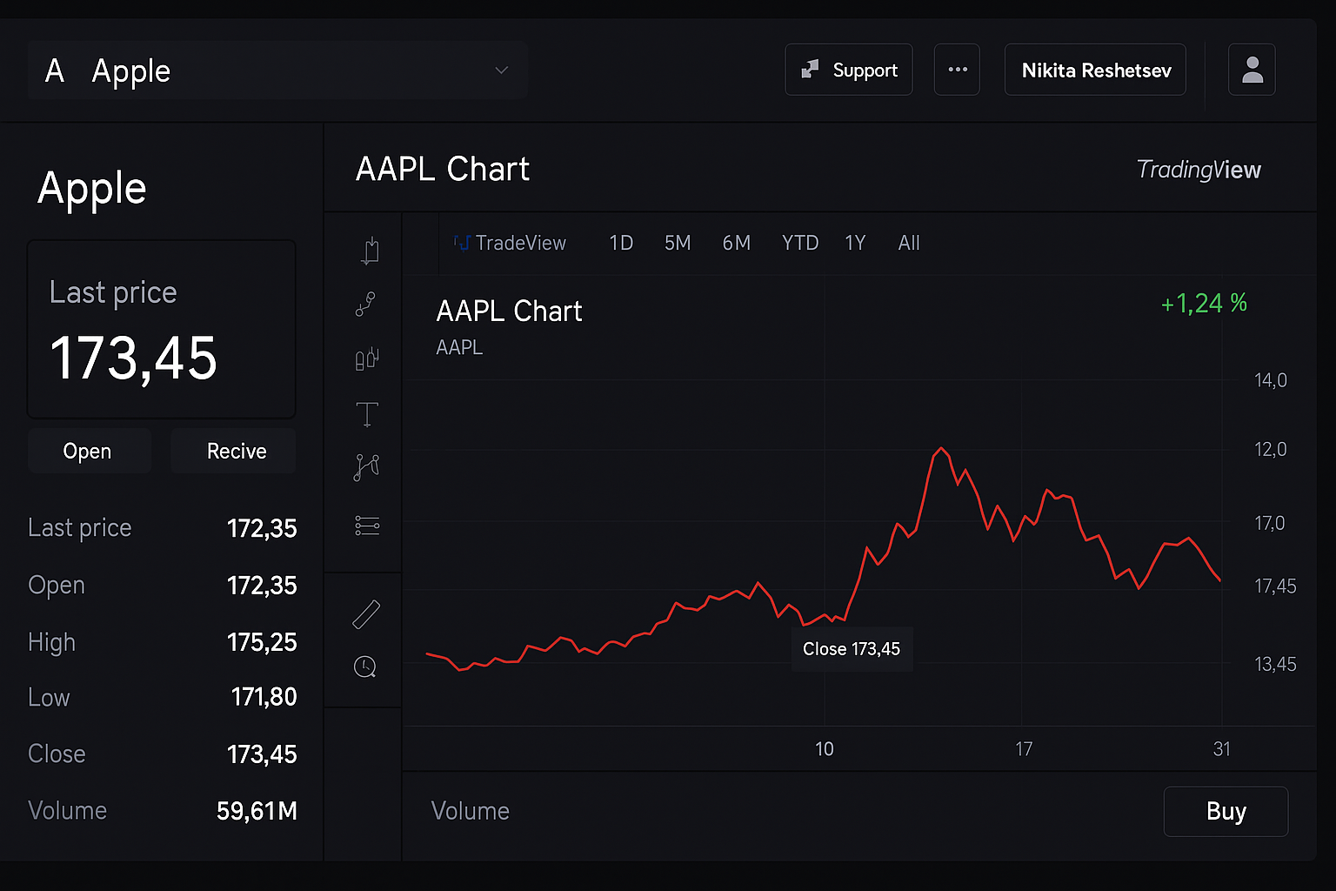Click the Open value 172,35 row

click(x=163, y=586)
